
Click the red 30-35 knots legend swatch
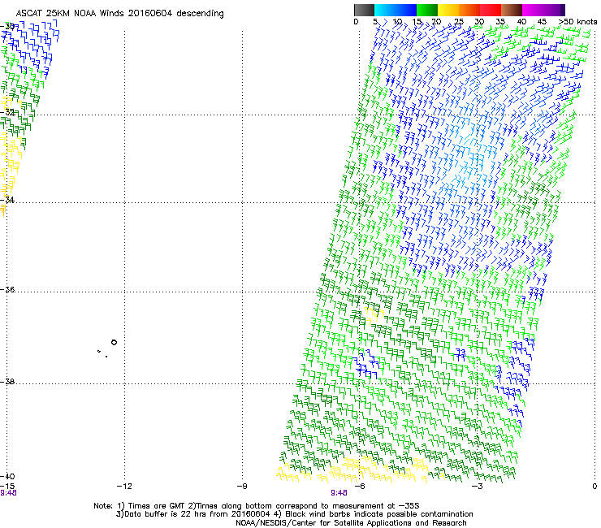click(491, 10)
